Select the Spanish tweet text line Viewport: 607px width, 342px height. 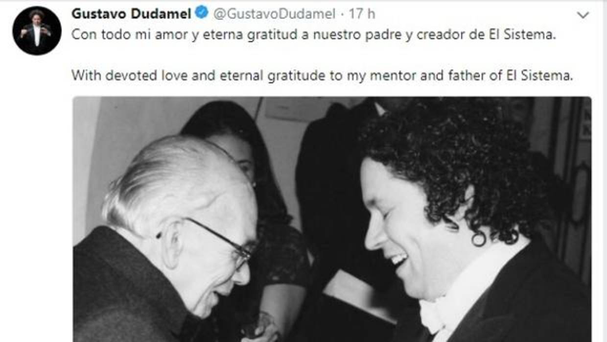pyautogui.click(x=314, y=36)
